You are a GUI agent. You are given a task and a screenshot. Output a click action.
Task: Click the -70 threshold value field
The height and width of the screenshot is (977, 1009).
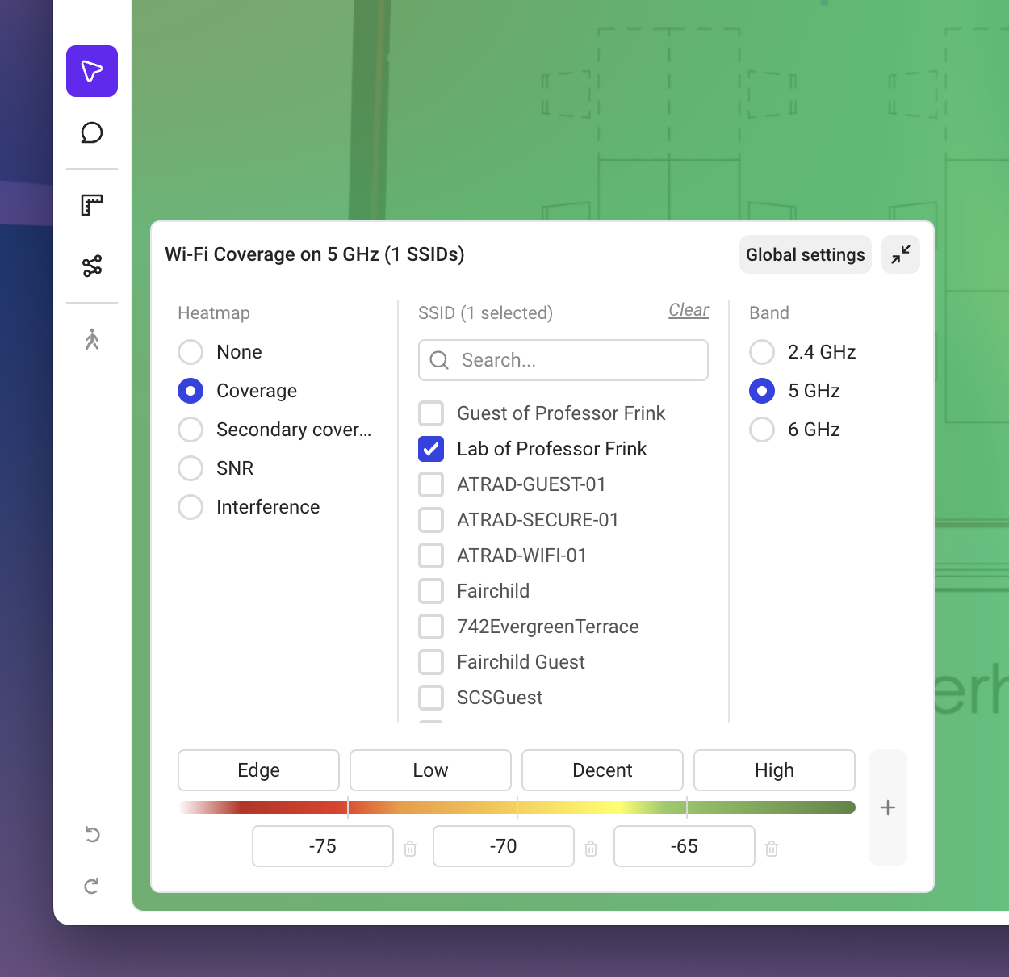click(503, 846)
